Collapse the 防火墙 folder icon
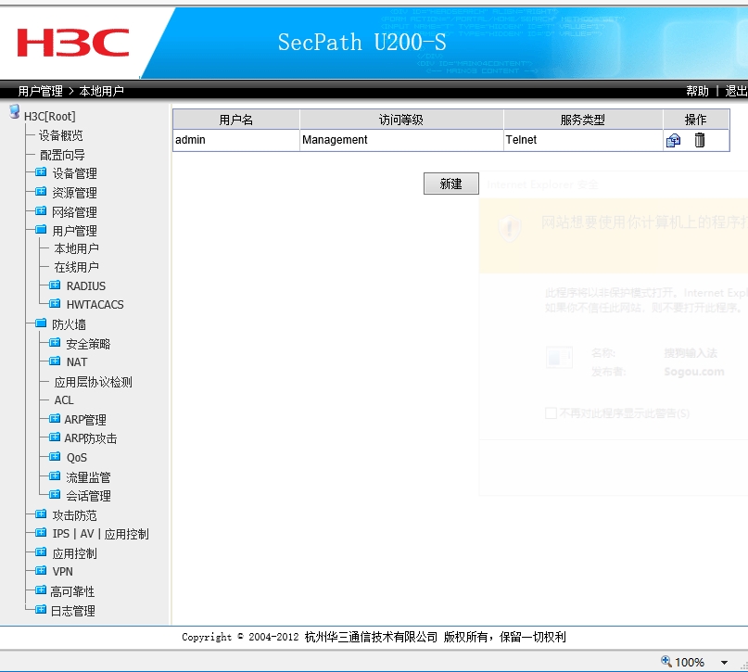The height and width of the screenshot is (672, 748). click(41, 323)
